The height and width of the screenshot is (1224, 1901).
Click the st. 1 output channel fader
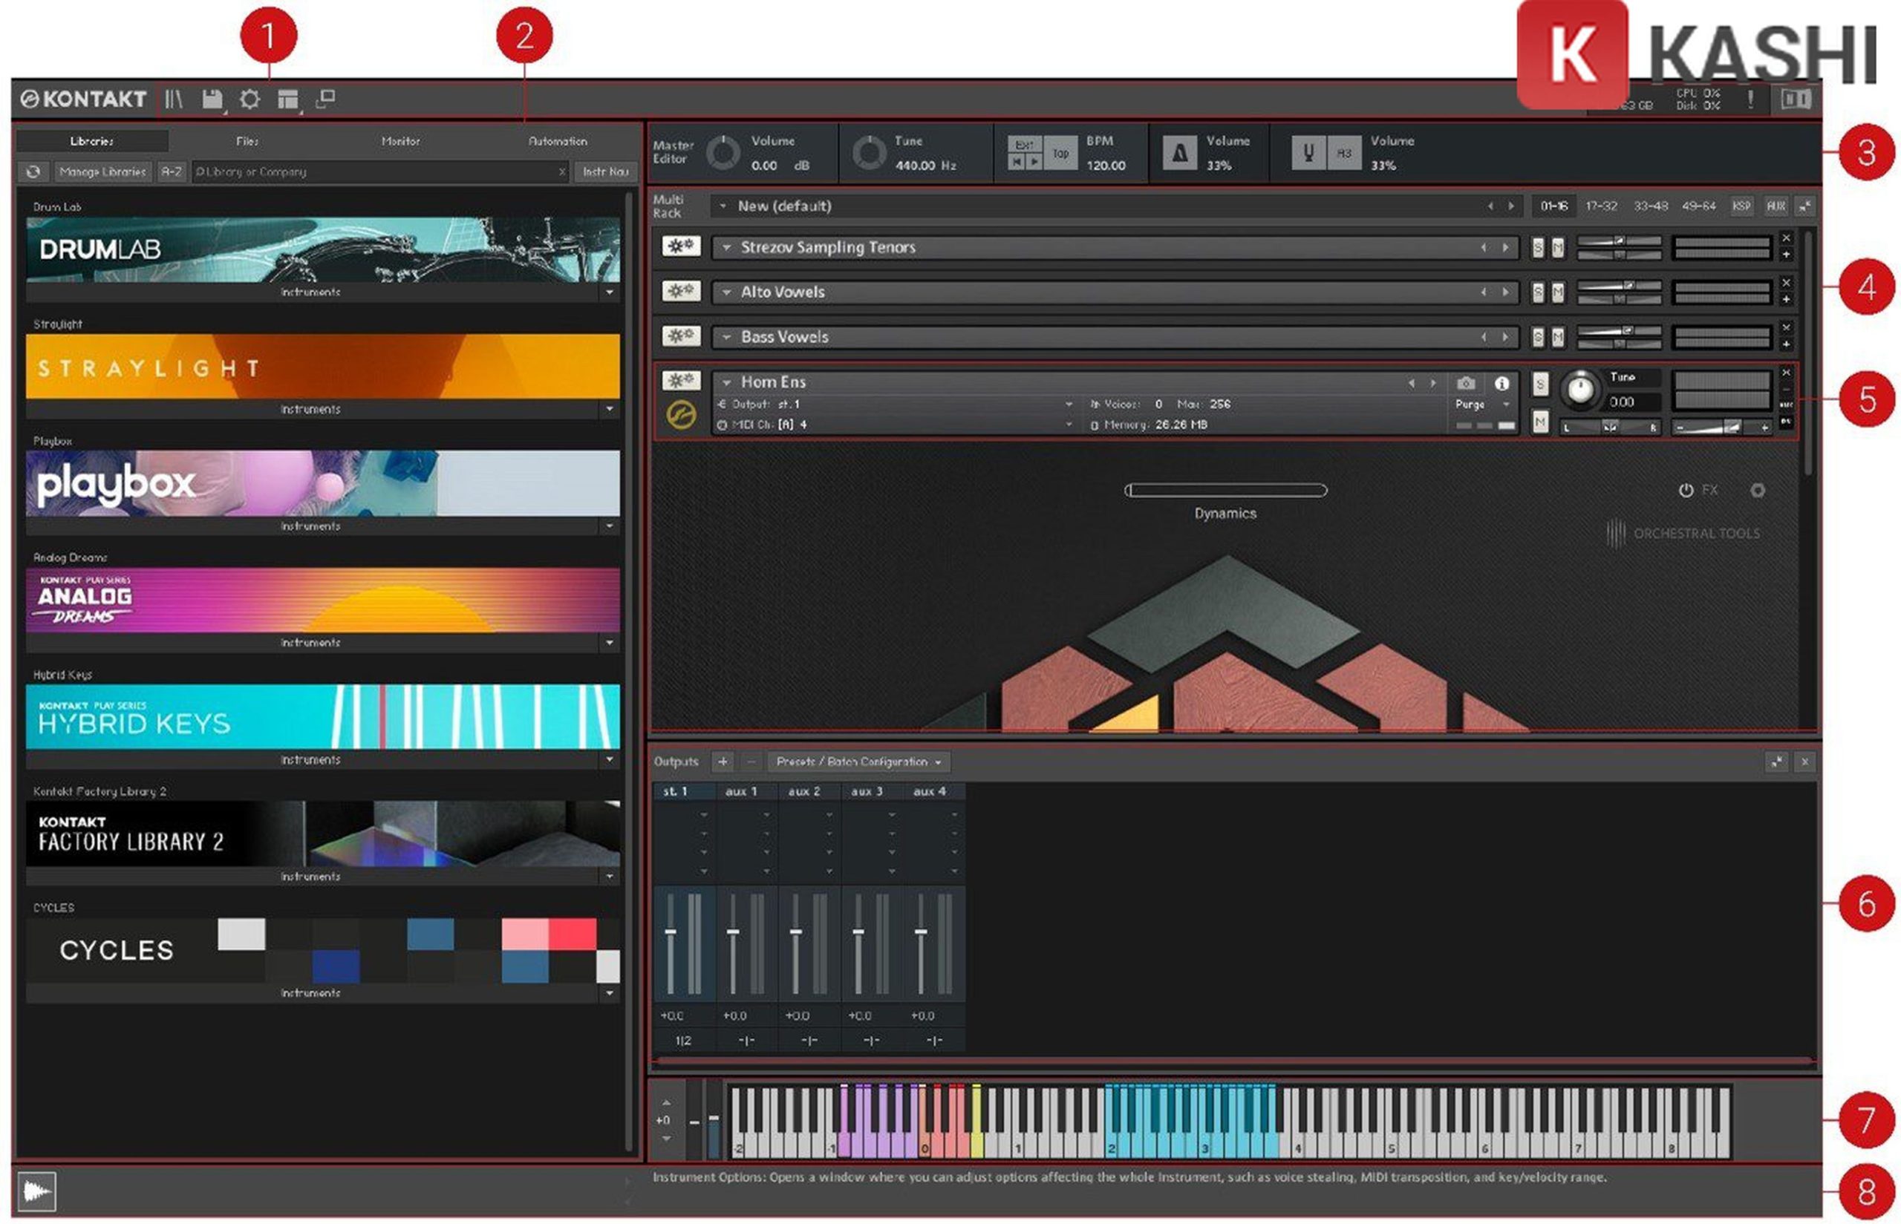[671, 932]
